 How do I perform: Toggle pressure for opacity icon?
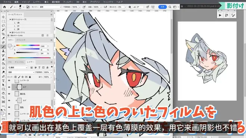[x=84, y=7]
